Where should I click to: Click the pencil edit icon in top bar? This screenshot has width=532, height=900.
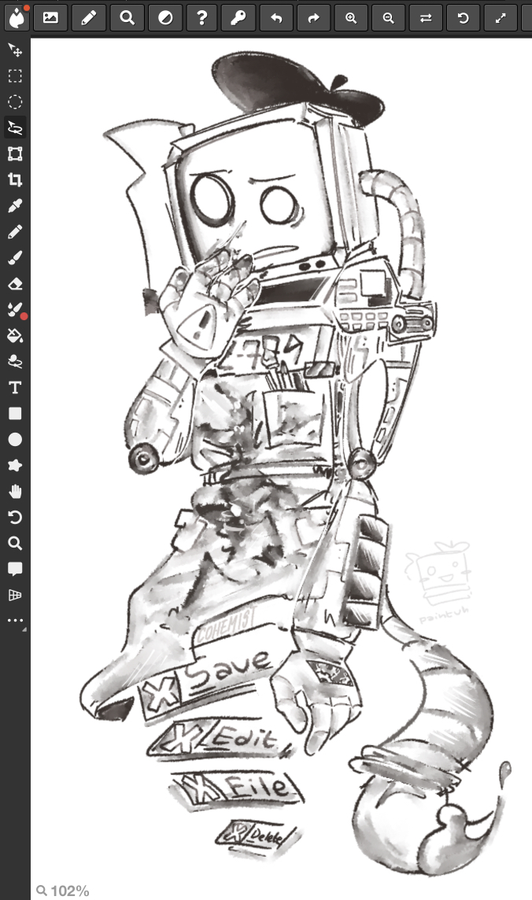click(88, 18)
